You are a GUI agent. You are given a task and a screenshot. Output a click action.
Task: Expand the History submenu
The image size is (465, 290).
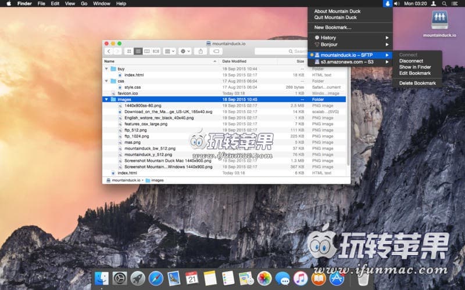coord(350,38)
